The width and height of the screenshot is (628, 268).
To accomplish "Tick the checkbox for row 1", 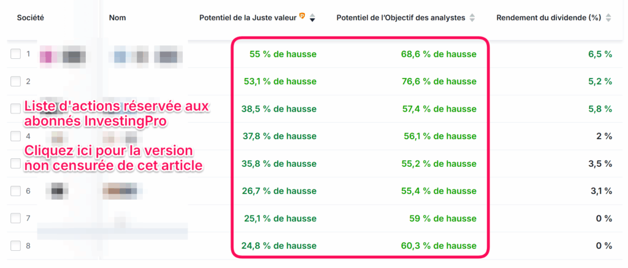I will click(x=15, y=55).
